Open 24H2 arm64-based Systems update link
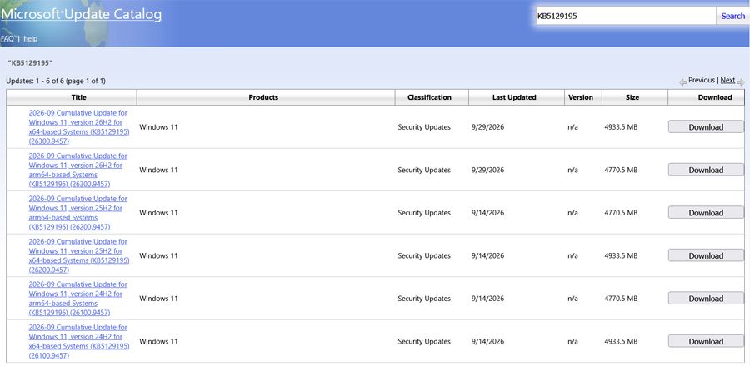 pos(78,299)
